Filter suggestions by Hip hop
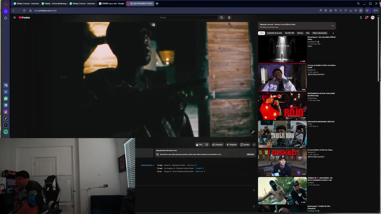The width and height of the screenshot is (381, 214). pyautogui.click(x=300, y=33)
